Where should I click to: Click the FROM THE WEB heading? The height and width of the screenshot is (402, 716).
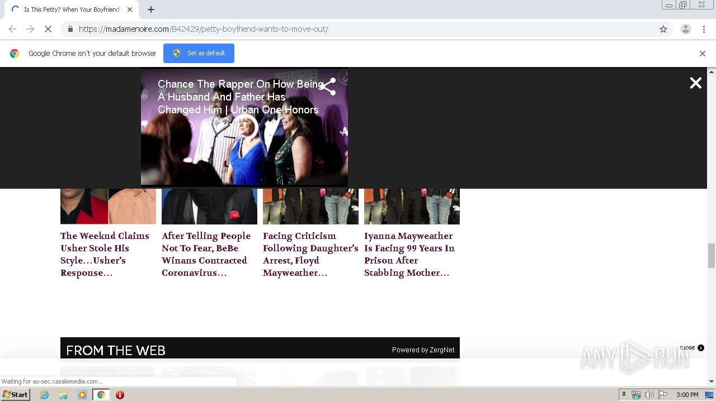pos(116,351)
